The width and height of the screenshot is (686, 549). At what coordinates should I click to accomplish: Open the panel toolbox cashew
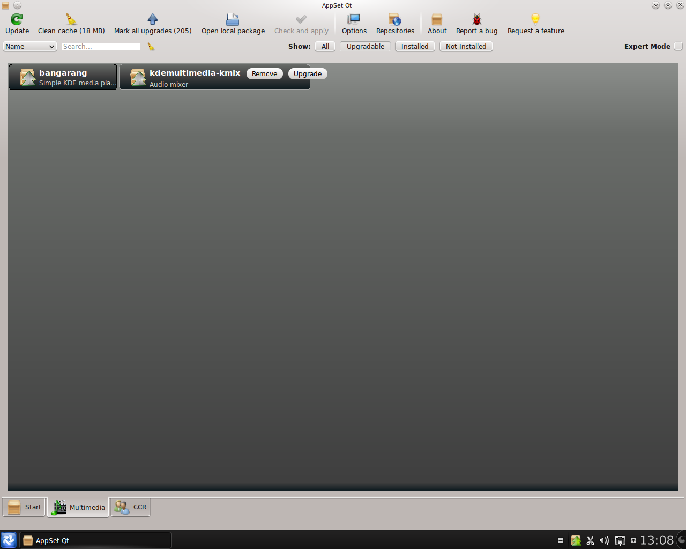tap(682, 540)
